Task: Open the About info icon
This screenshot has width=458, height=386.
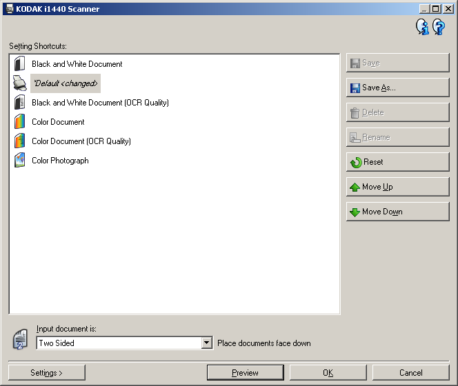Action: pyautogui.click(x=422, y=27)
